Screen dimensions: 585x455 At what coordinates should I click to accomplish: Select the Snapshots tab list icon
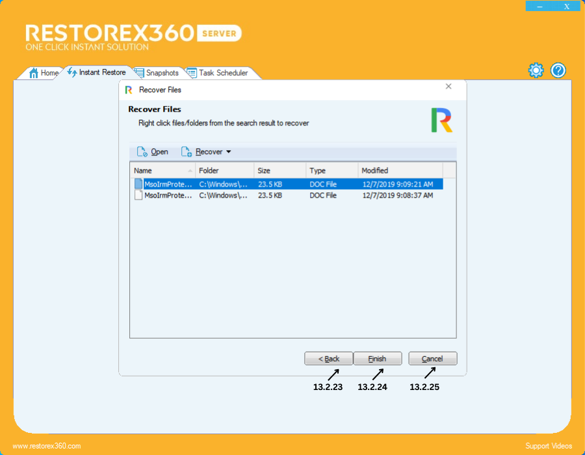tap(139, 73)
